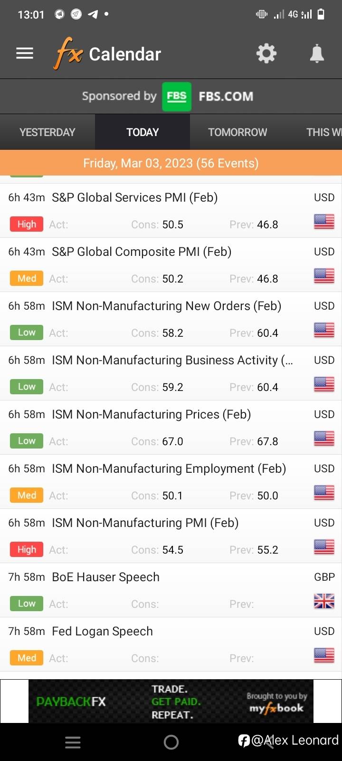Tap US flag on S&P Global Services PMI
The height and width of the screenshot is (761, 342).
(x=324, y=222)
